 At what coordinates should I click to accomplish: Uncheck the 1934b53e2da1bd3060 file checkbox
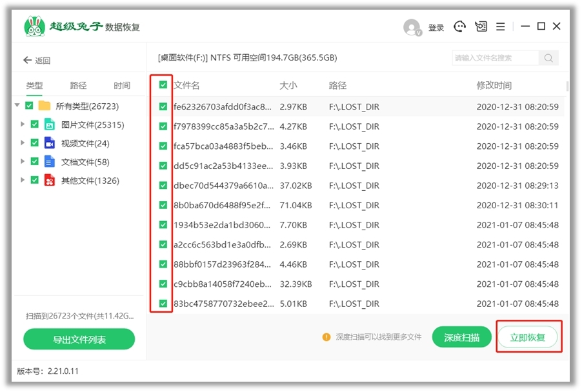(163, 225)
